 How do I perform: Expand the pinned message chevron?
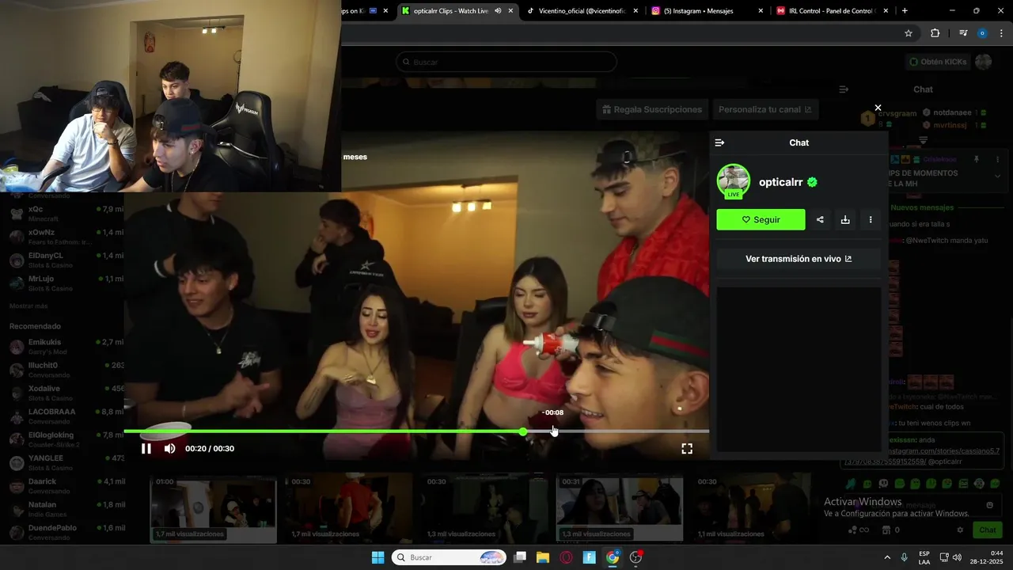coord(997,176)
